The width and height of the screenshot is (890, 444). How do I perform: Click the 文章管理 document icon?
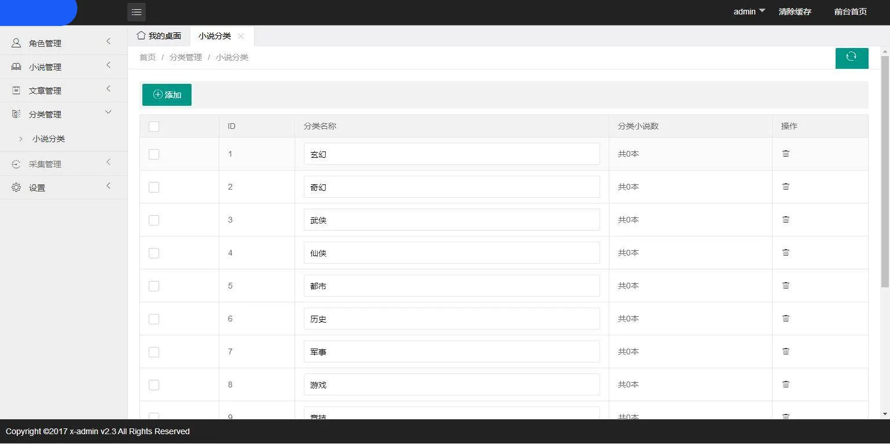(16, 91)
